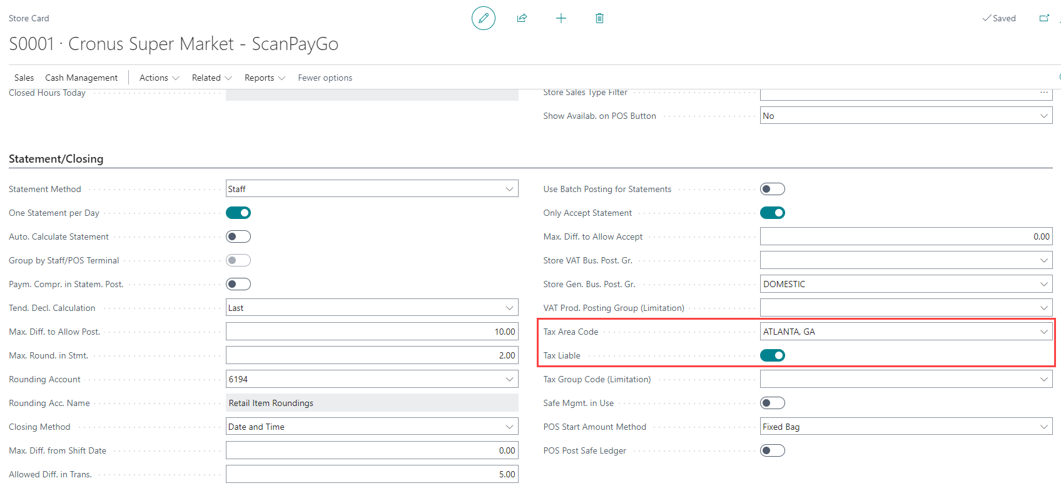Enable Auto. Calculate Statement toggle
Viewport: 1061px width, 503px height.
tap(238, 236)
